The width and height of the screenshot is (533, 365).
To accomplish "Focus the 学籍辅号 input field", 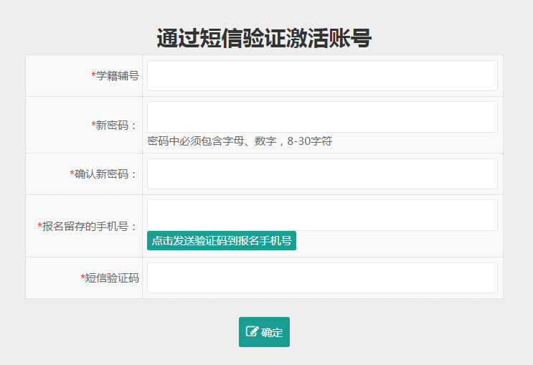I will pos(322,75).
